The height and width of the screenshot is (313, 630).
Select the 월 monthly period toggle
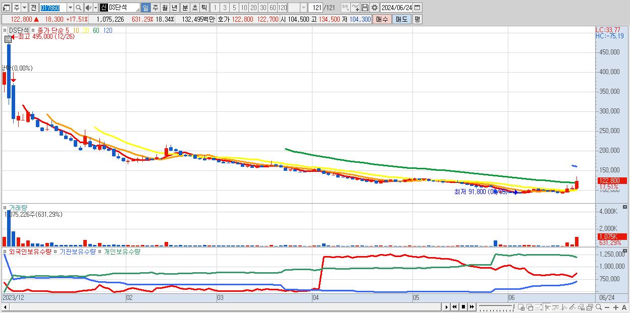tap(165, 8)
